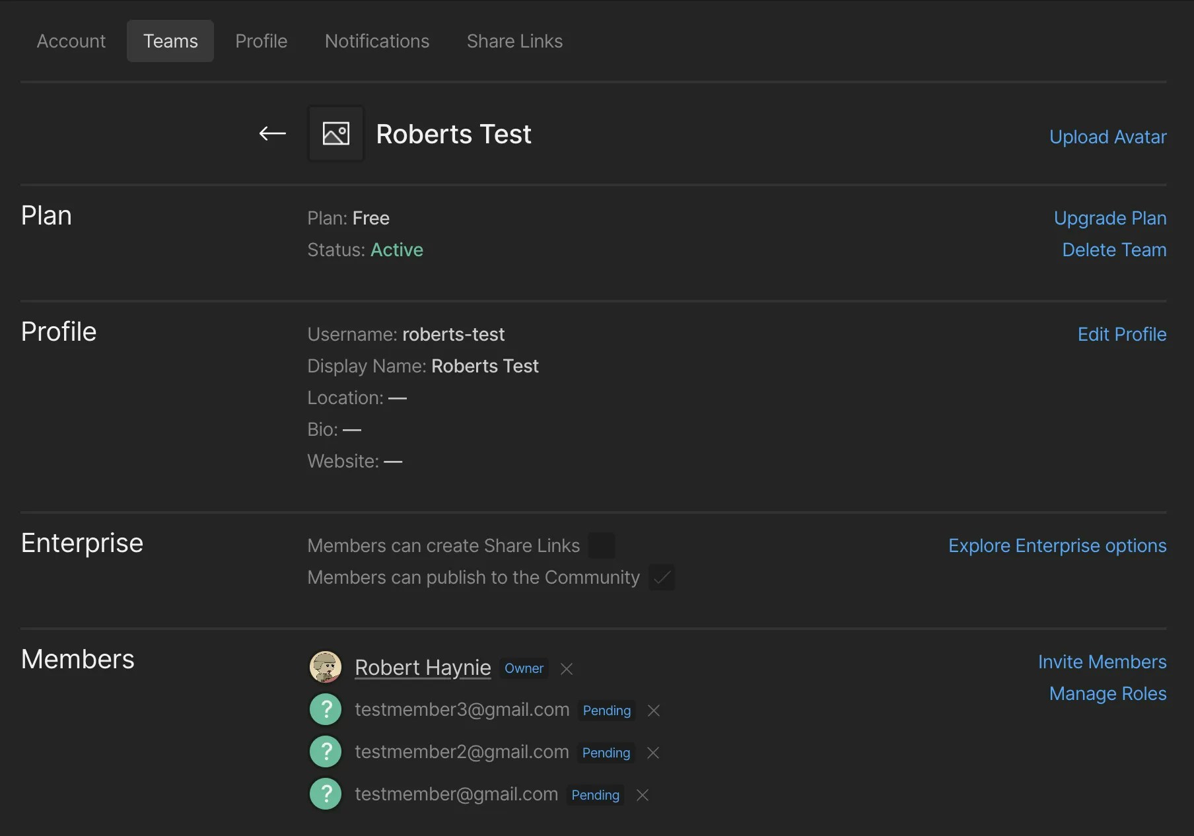Click the question mark avatar for testmember3@gmail.com
Viewport: 1194px width, 836px height.
[x=326, y=709]
